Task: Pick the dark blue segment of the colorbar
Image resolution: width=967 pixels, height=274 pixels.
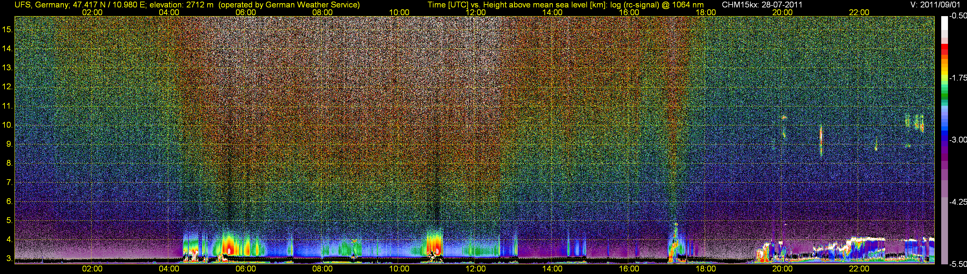Action: click(944, 137)
